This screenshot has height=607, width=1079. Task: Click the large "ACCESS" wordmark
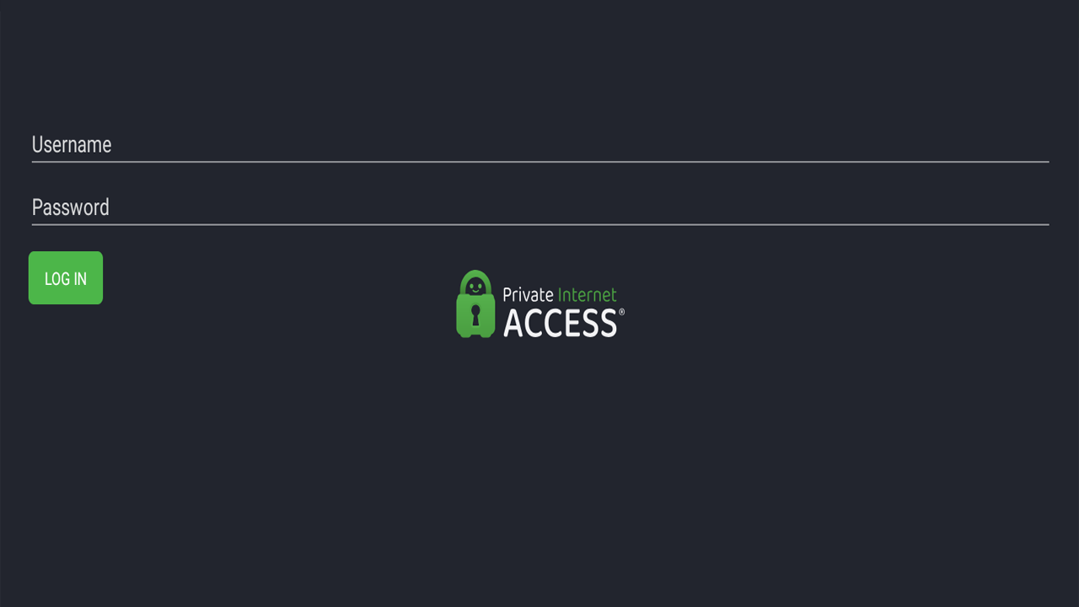(560, 324)
